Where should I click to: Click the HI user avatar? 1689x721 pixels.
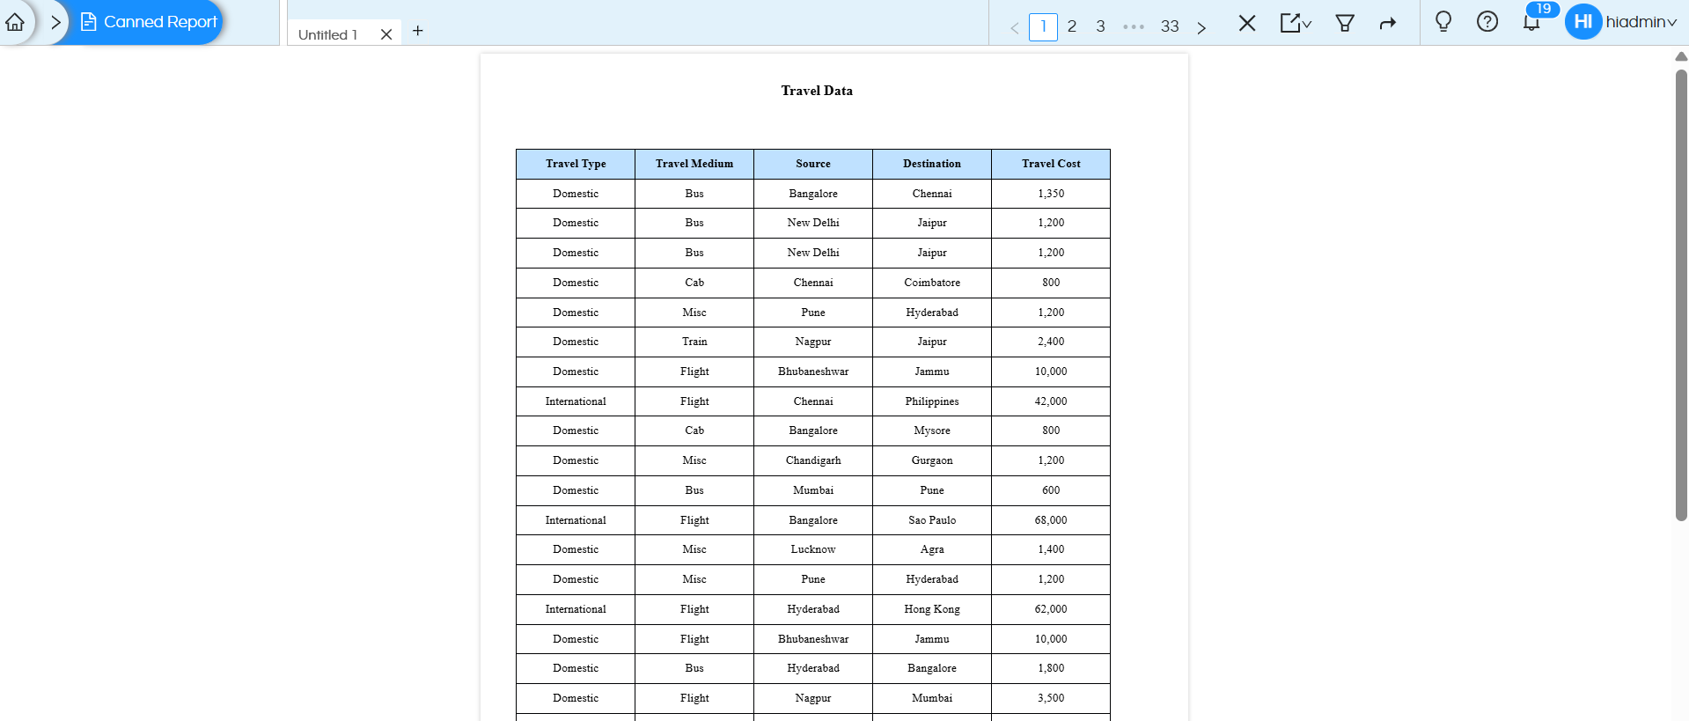[x=1583, y=22]
